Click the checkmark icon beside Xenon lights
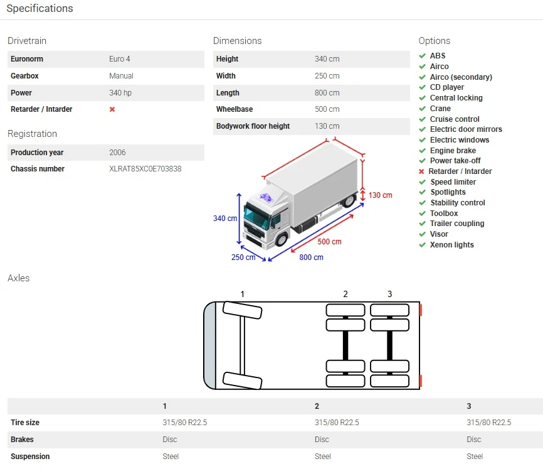This screenshot has height=471, width=543. pos(422,245)
